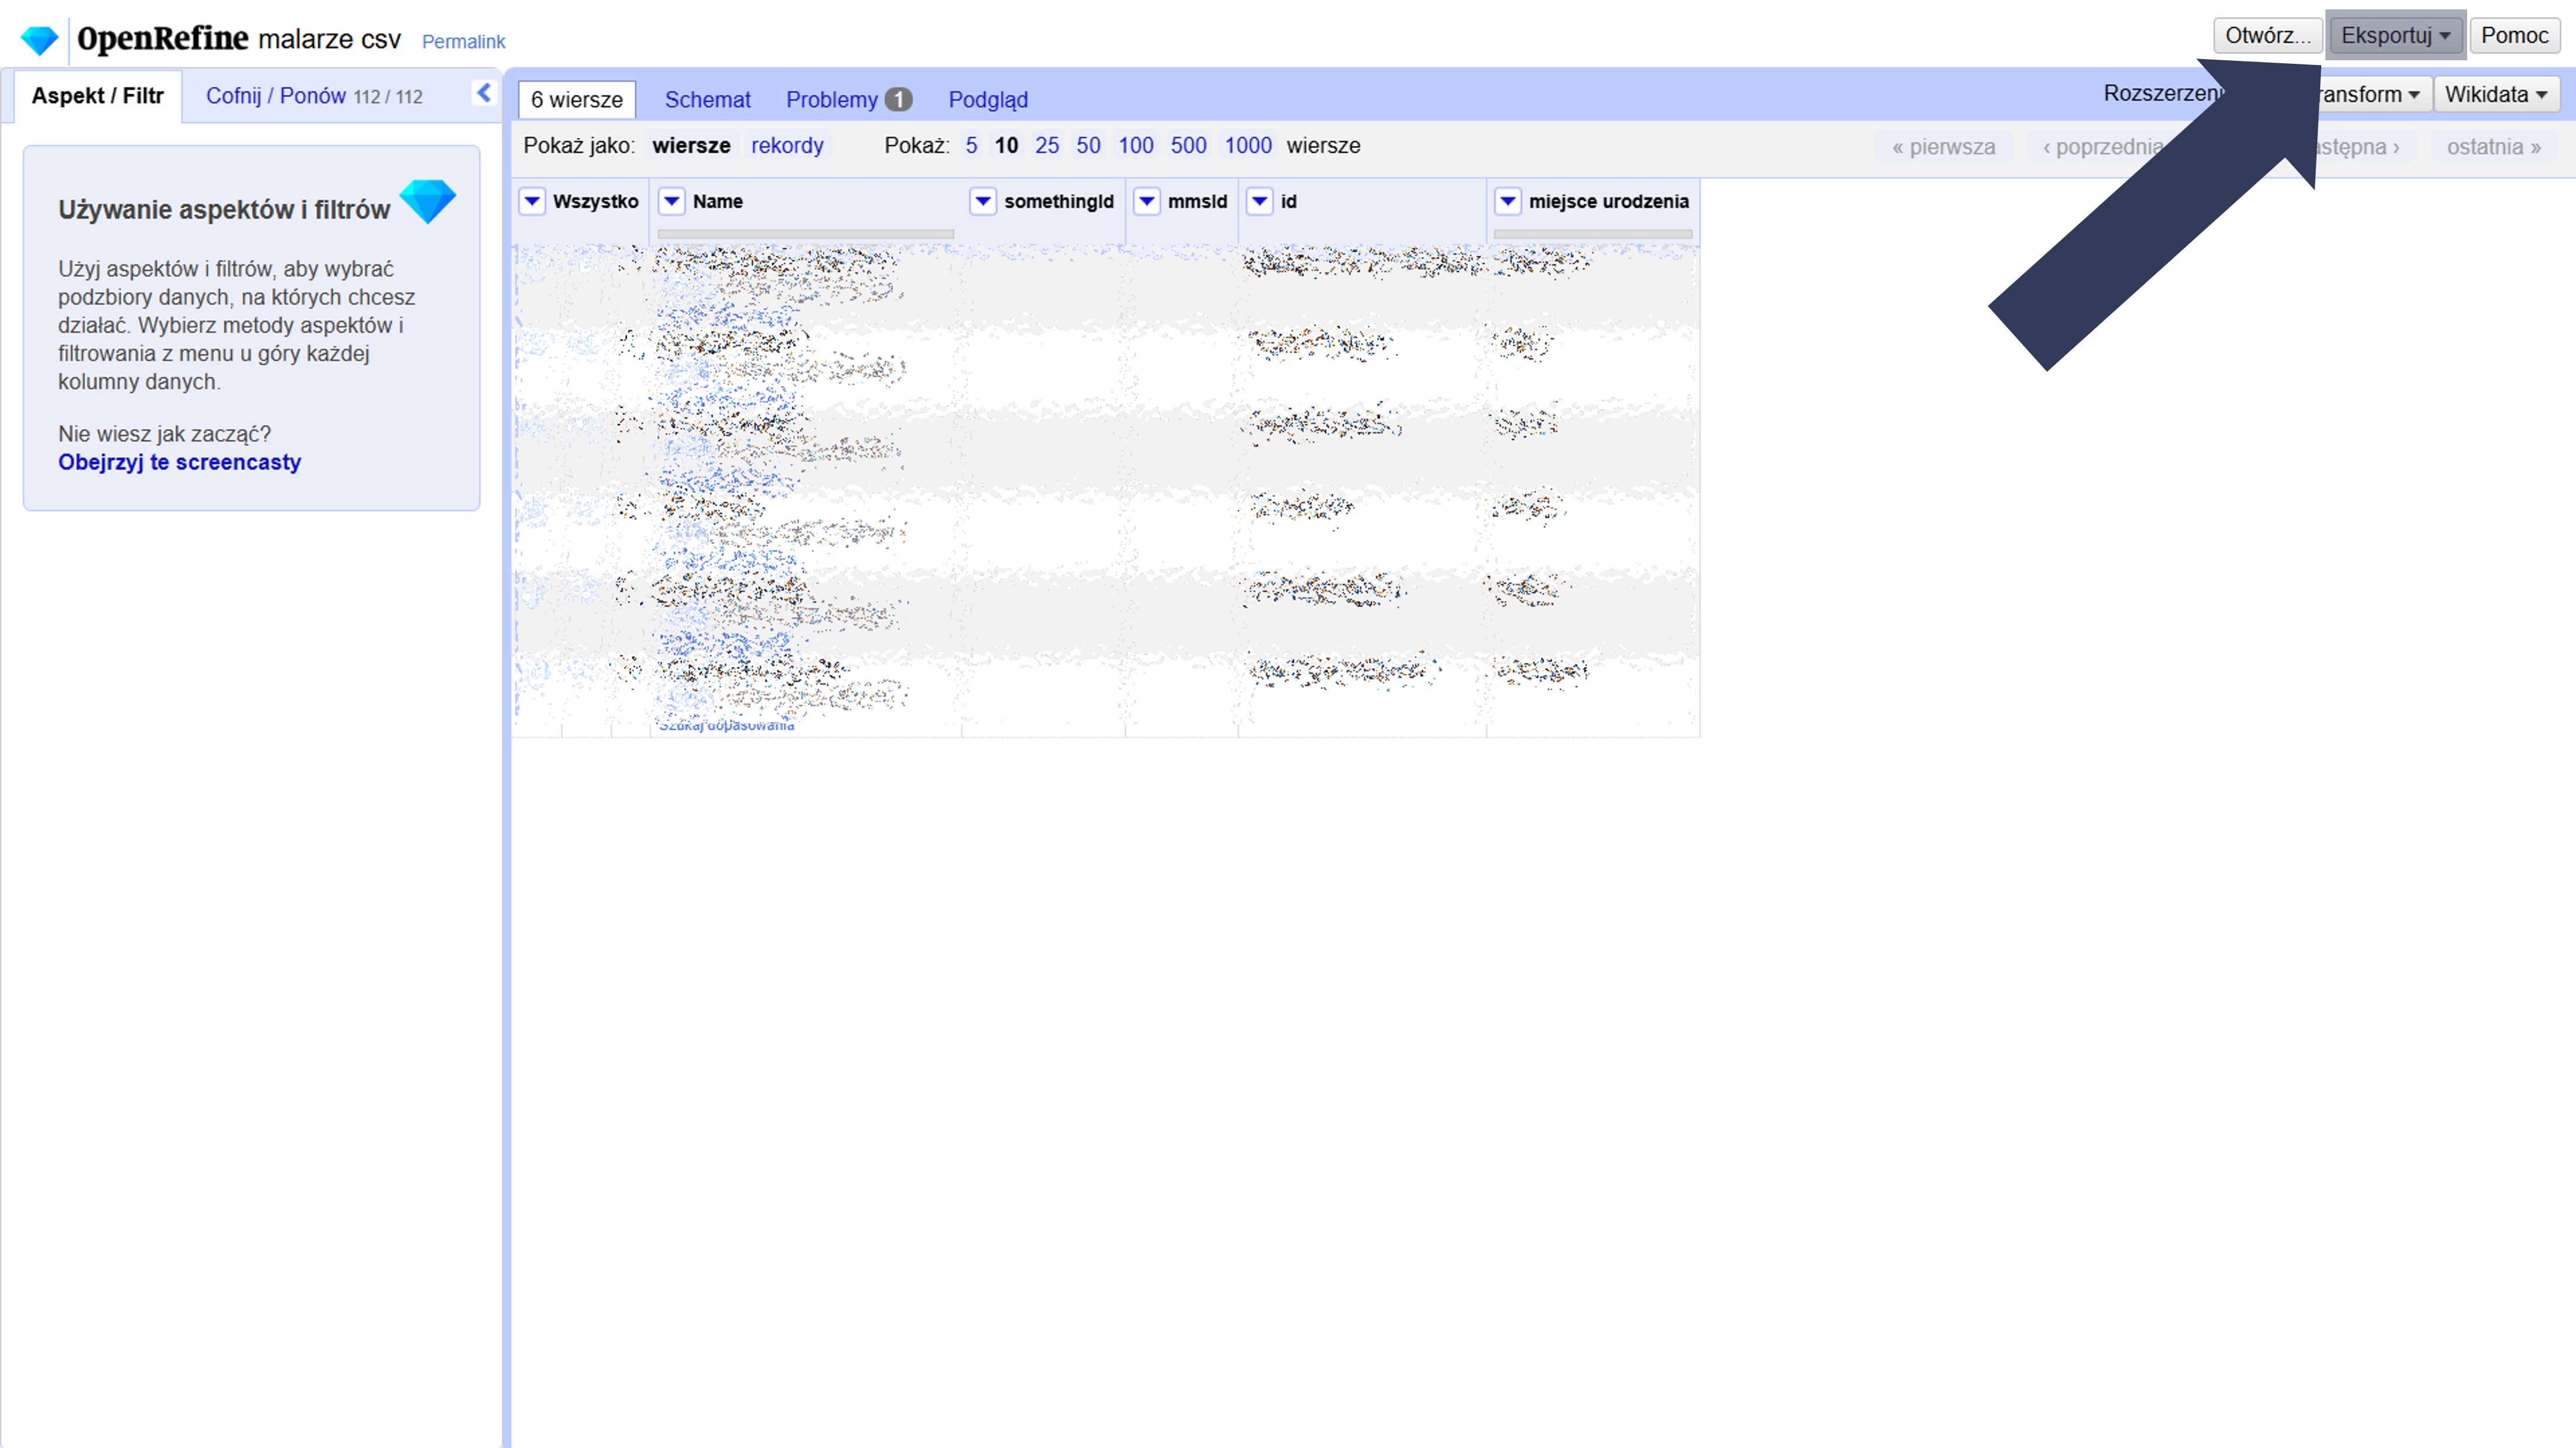The width and height of the screenshot is (2576, 1448).
Task: Show 25 rows per page
Action: [x=1046, y=146]
